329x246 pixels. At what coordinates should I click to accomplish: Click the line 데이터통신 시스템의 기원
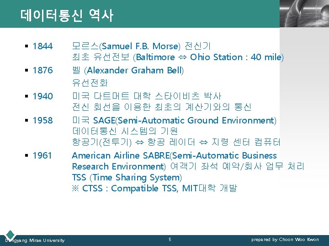[125, 131]
